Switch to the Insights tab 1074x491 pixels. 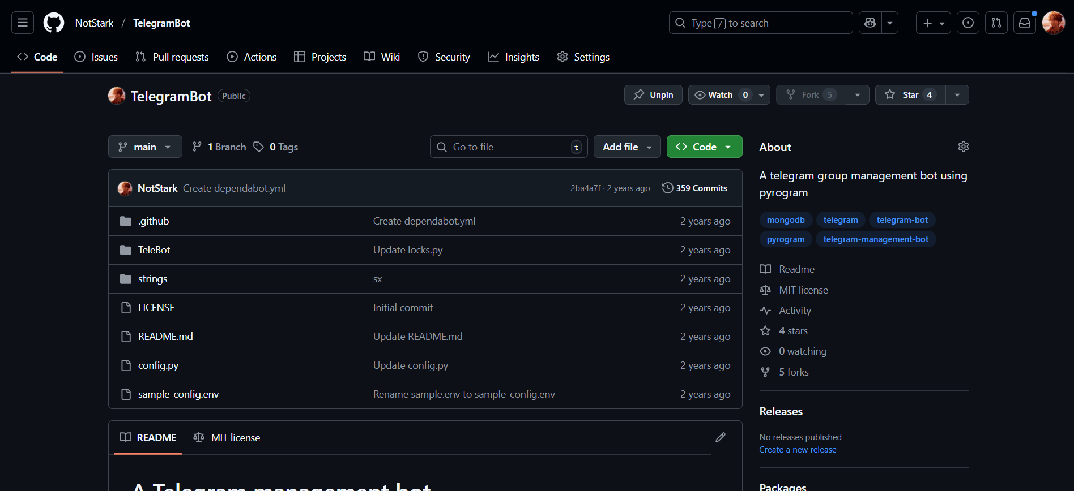(513, 57)
